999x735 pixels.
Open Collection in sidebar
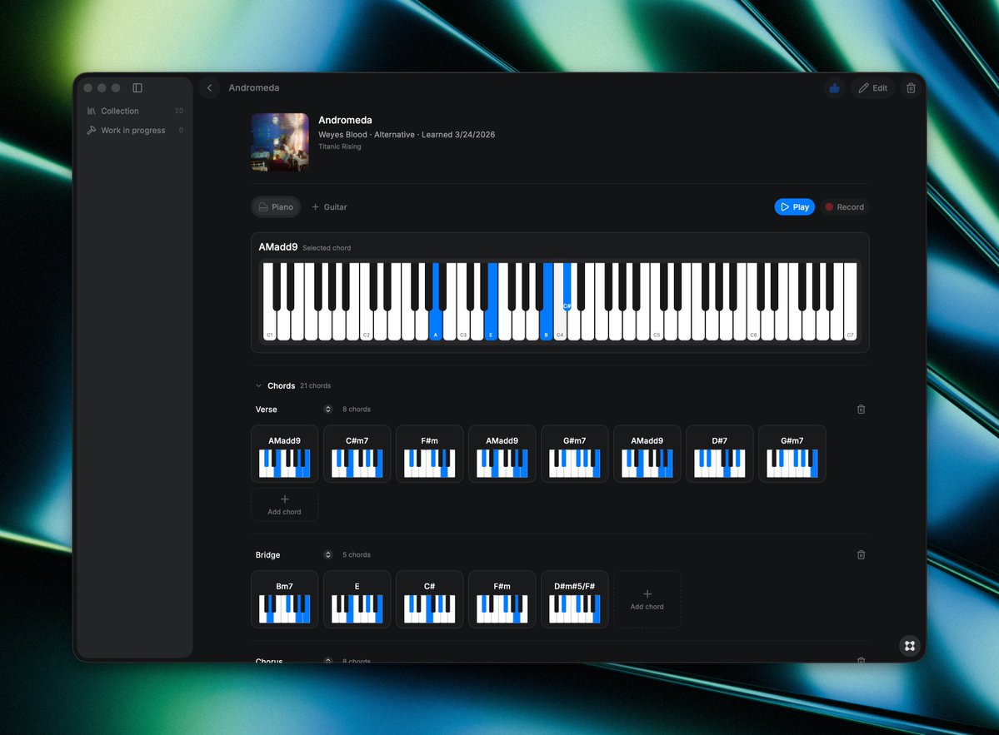point(134,111)
